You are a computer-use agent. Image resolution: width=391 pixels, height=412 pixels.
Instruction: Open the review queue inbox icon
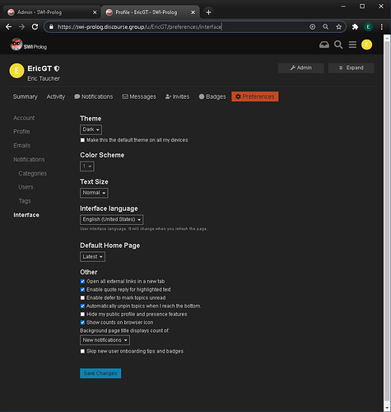click(324, 44)
